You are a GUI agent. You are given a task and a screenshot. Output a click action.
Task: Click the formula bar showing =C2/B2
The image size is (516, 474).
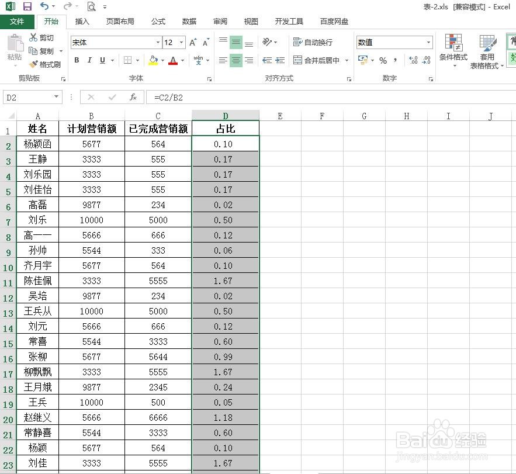point(331,98)
